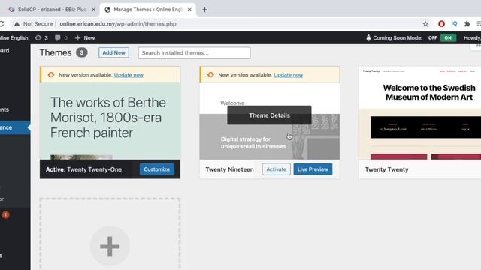Click the Add New theme button
481x270 pixels.
pyautogui.click(x=113, y=52)
